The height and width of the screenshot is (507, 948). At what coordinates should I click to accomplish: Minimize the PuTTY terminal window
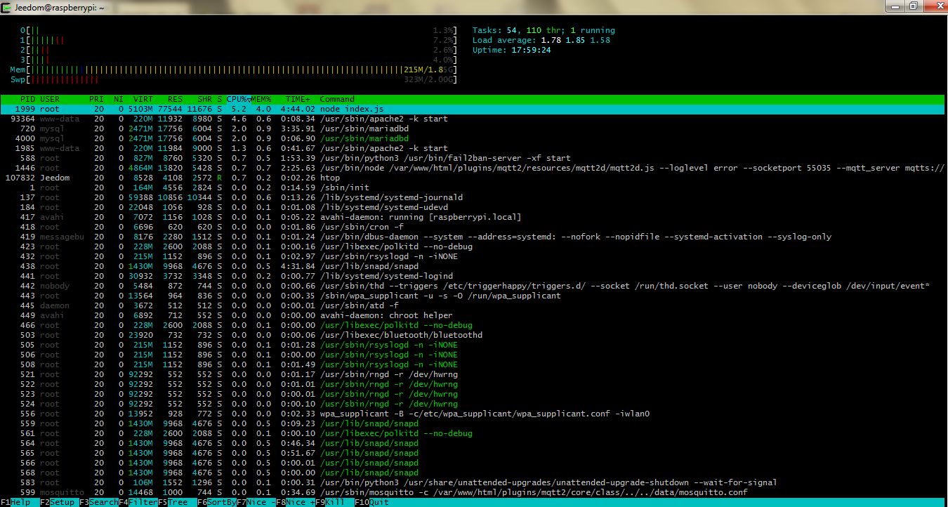pyautogui.click(x=895, y=6)
